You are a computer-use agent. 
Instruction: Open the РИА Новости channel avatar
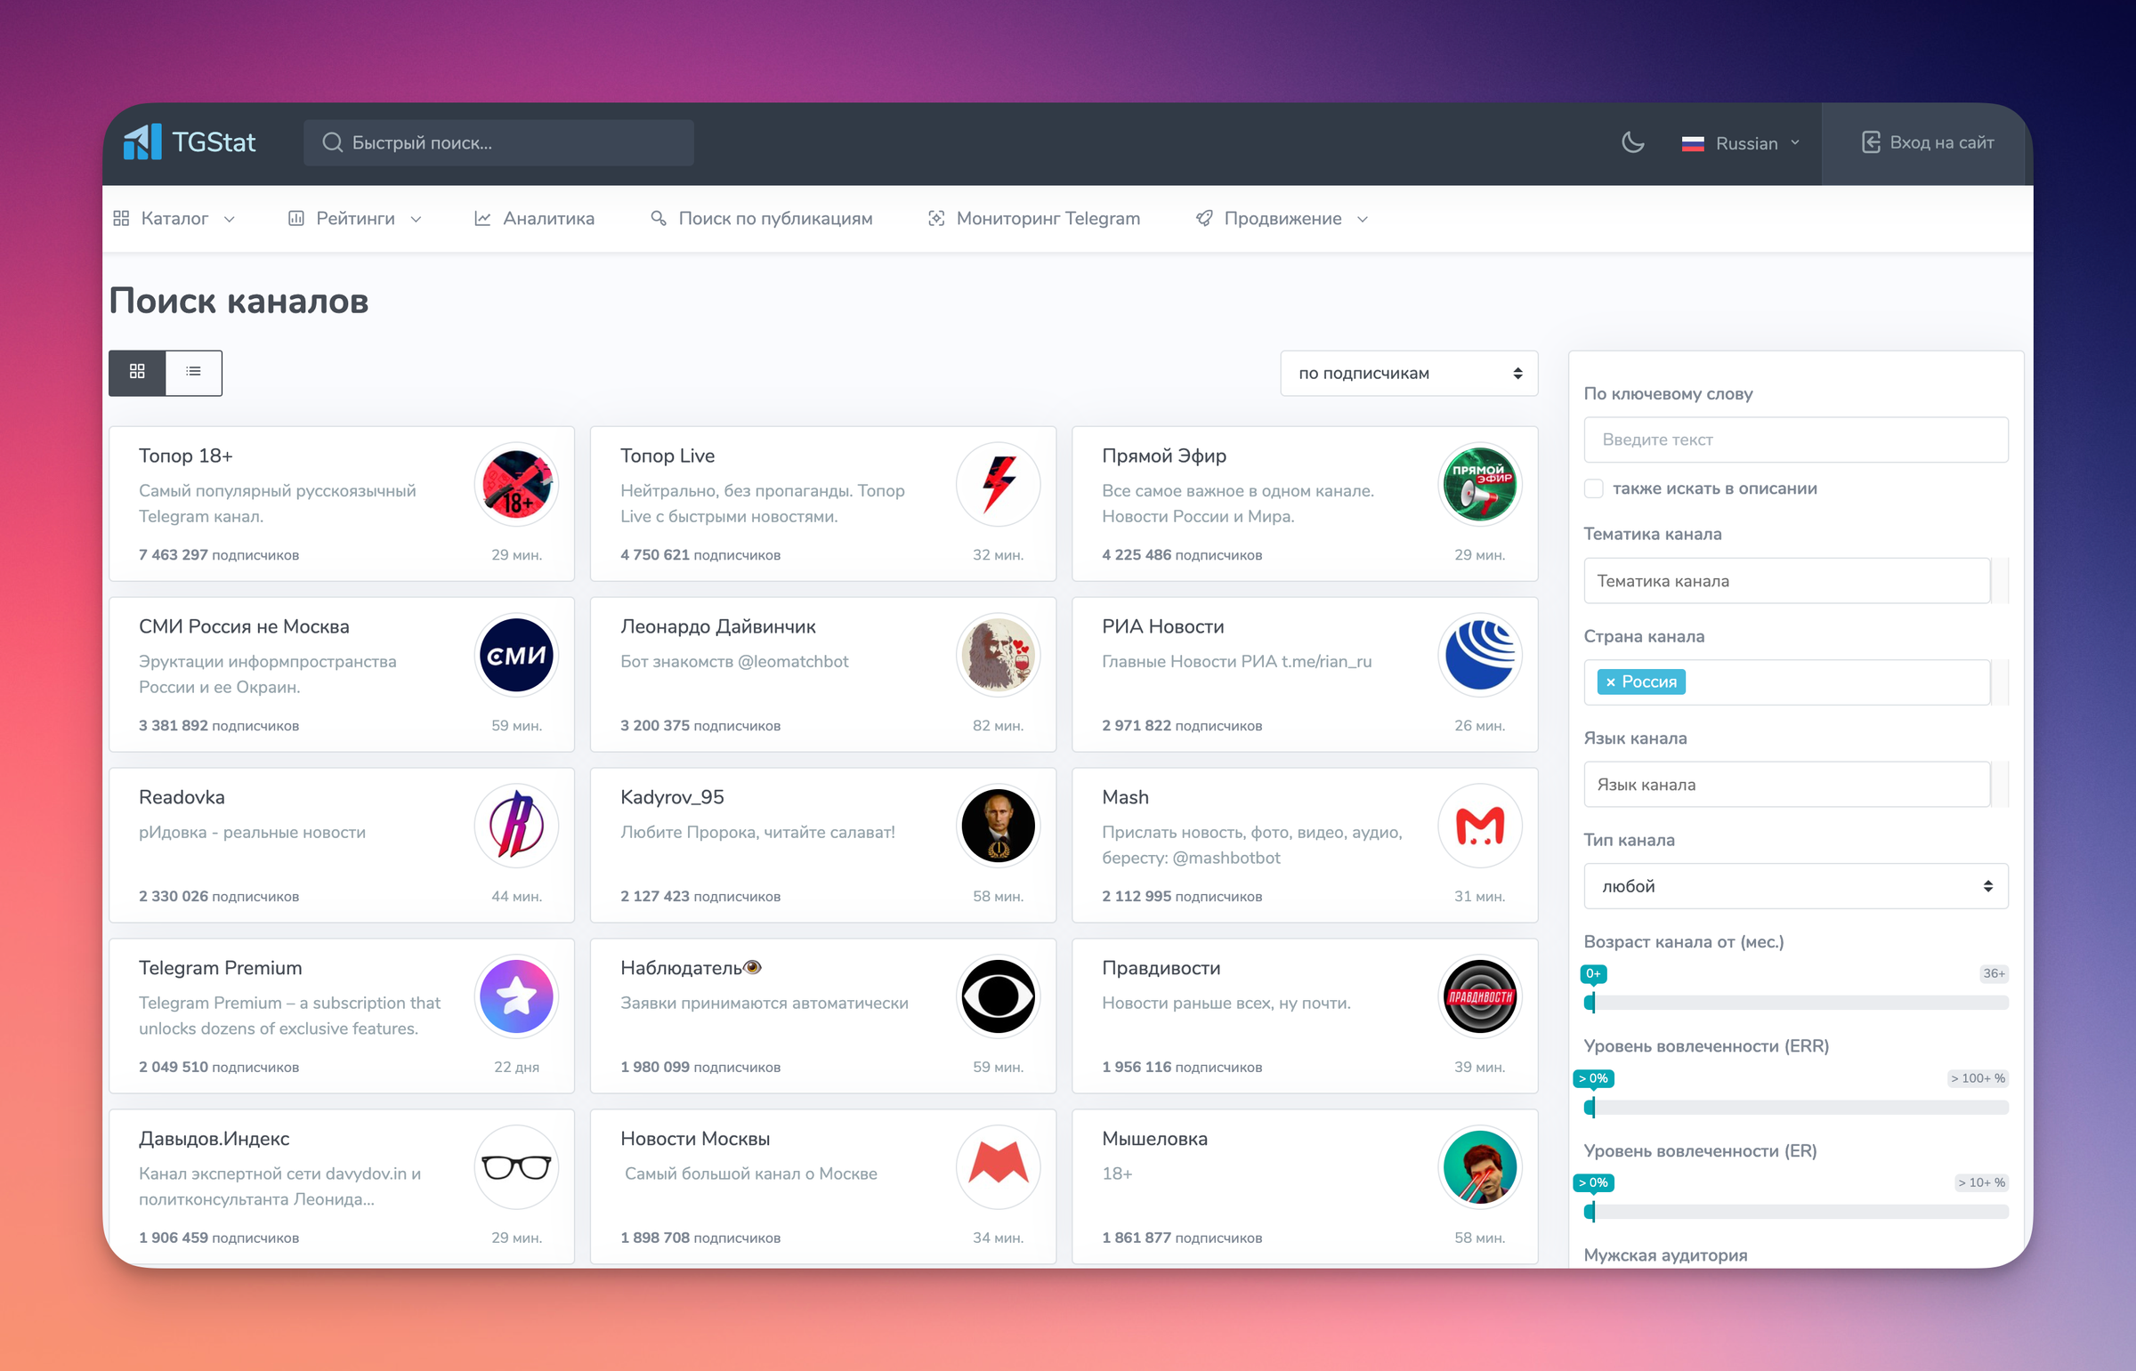[1479, 655]
